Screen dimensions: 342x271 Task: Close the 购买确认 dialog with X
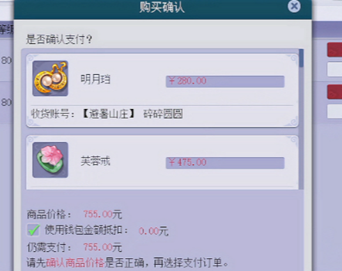pyautogui.click(x=294, y=6)
